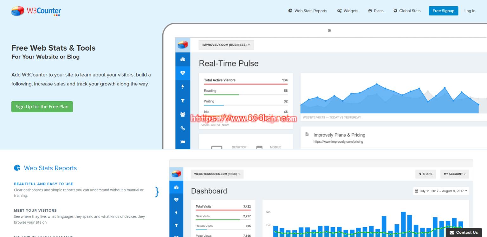Image resolution: width=487 pixels, height=237 pixels.
Task: Expand the WEBSITEGOODIES.COM (FREE) site dropdown
Action: [x=217, y=174]
